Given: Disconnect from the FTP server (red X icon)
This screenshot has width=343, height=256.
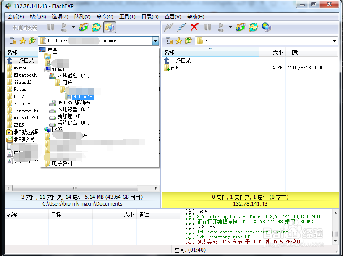Looking at the screenshot, I should 194,26.
